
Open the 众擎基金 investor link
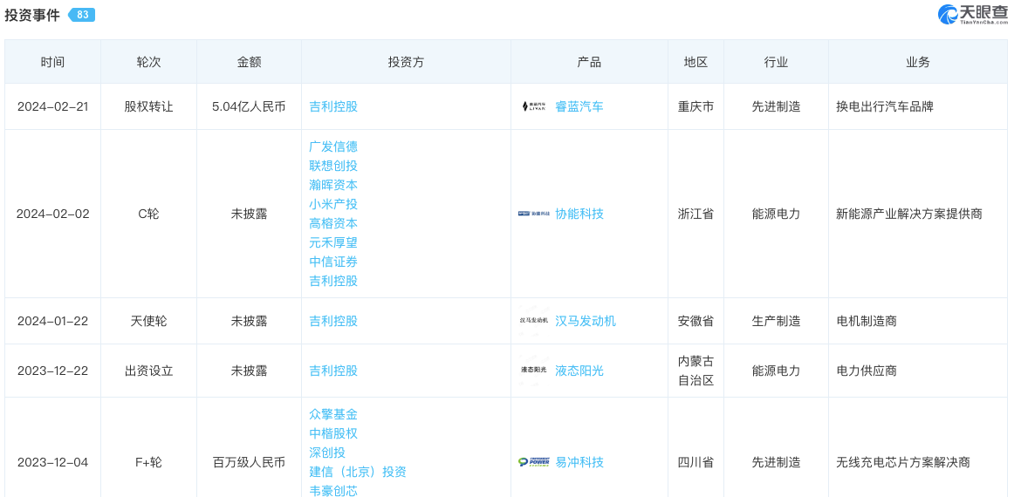pos(332,414)
